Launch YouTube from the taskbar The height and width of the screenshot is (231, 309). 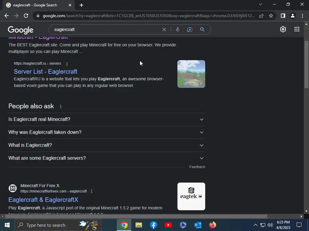[x=168, y=225]
